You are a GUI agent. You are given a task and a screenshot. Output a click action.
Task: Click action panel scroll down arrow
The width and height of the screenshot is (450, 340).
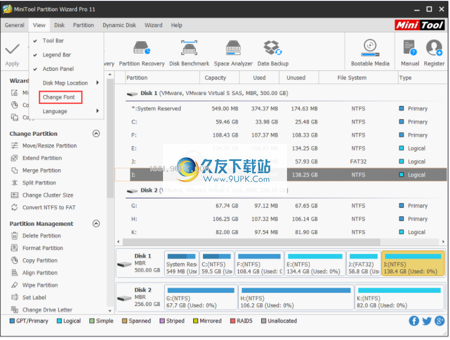click(x=110, y=311)
